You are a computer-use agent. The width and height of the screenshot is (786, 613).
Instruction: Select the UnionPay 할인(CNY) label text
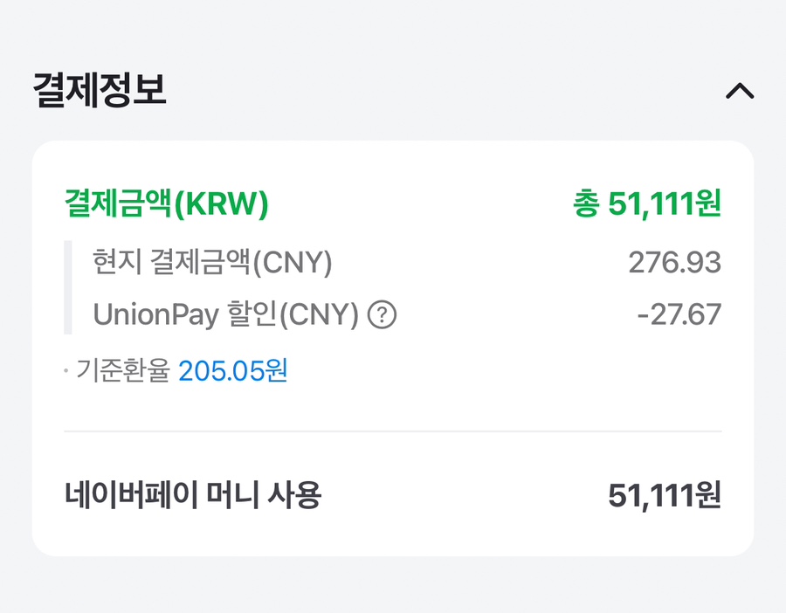[226, 314]
